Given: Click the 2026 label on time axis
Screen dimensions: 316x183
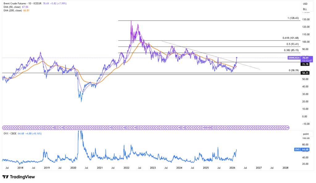Looking at the screenshot, I should coord(232,168).
